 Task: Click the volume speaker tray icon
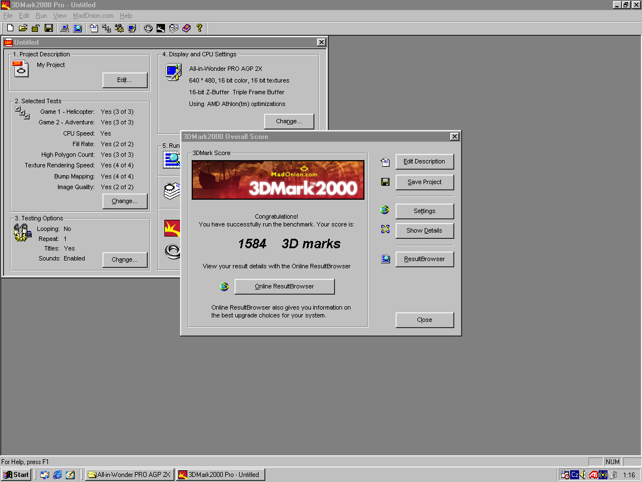coord(583,475)
